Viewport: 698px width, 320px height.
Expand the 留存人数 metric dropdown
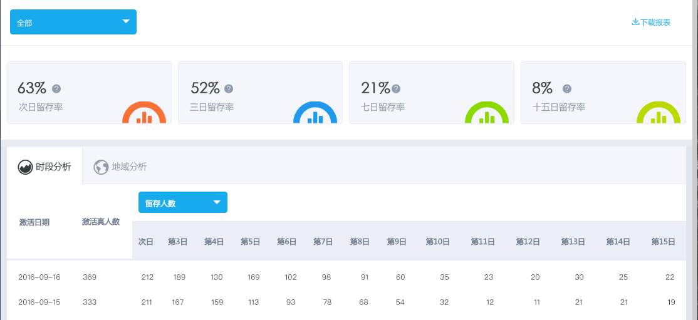[182, 202]
